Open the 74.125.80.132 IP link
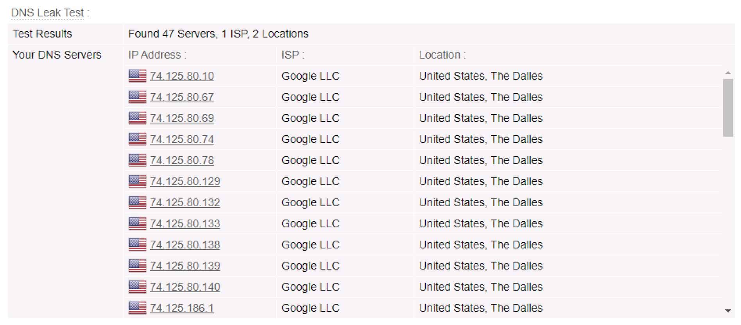Viewport: 741px width, 325px height. 185,202
